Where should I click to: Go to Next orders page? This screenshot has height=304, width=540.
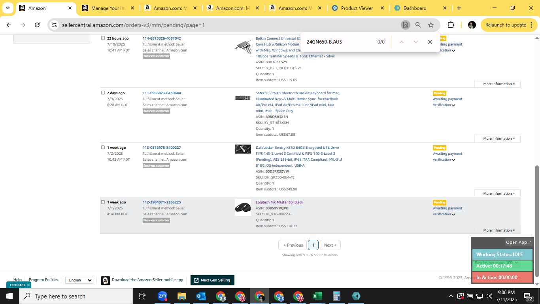point(330,245)
